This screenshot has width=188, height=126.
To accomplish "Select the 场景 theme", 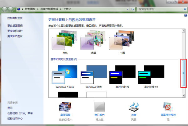I will click(93, 42).
